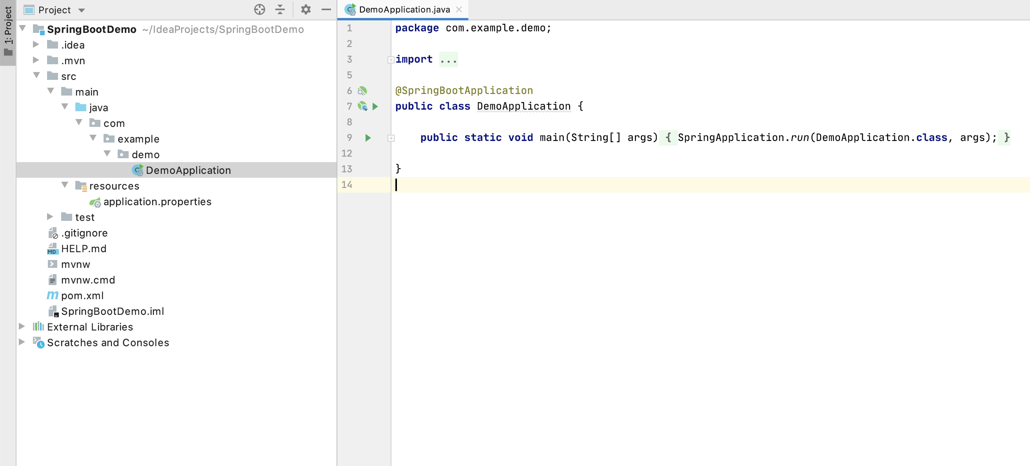Toggle fold marker next to import statement
1030x466 pixels.
tap(391, 60)
